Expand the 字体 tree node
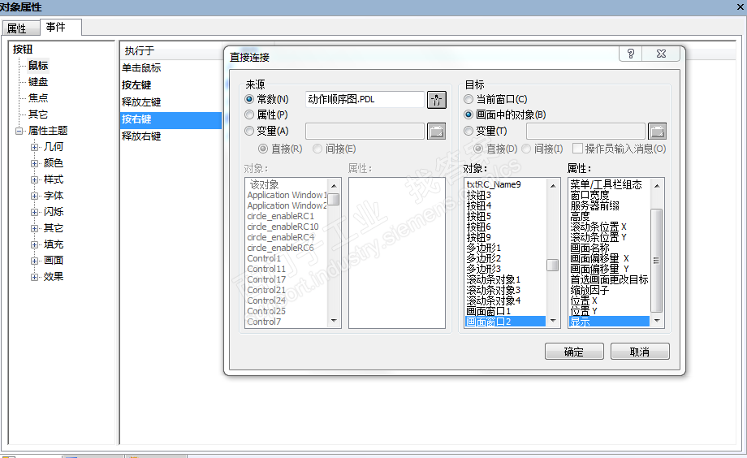Image resolution: width=747 pixels, height=458 pixels. coord(34,196)
